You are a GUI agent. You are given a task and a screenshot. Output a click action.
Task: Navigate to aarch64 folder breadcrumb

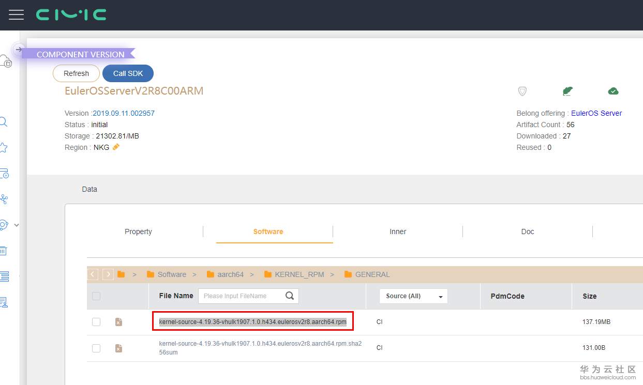coord(225,274)
